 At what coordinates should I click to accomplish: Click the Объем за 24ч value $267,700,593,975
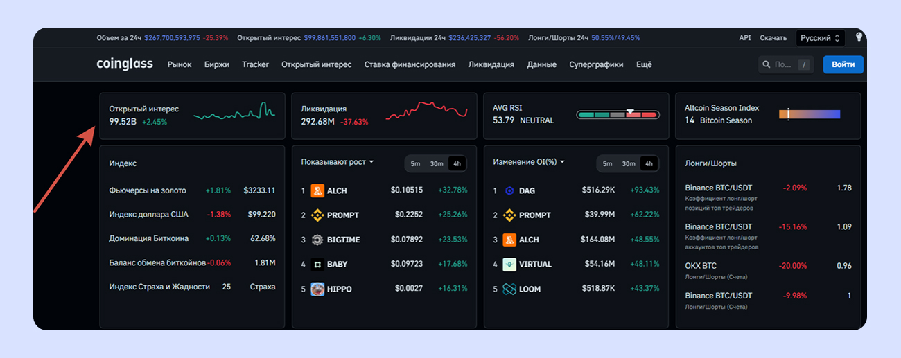[172, 38]
